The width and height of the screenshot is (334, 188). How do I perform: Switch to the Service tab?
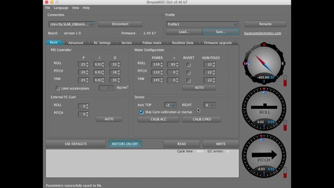(x=126, y=43)
